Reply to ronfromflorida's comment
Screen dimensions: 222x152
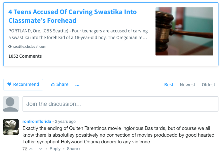55,149
